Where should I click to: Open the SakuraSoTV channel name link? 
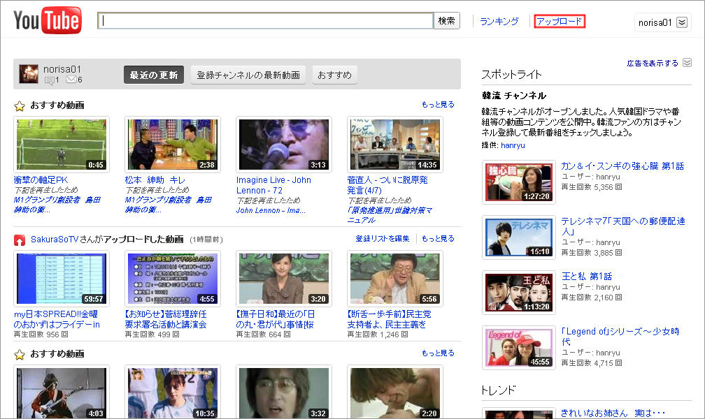click(55, 240)
